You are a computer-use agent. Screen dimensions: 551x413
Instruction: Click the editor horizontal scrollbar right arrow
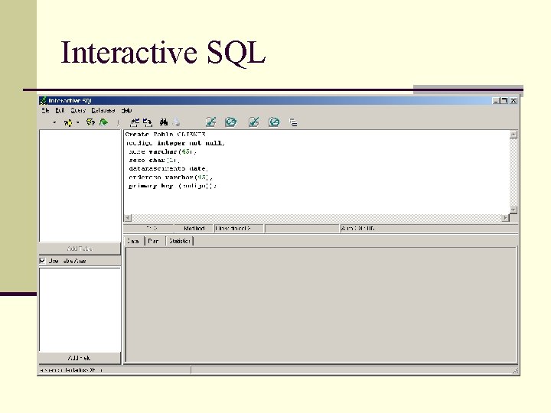pyautogui.click(x=506, y=218)
